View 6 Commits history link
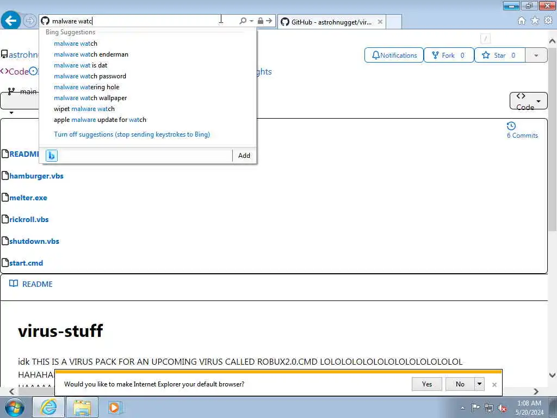The height and width of the screenshot is (418, 557). click(522, 136)
